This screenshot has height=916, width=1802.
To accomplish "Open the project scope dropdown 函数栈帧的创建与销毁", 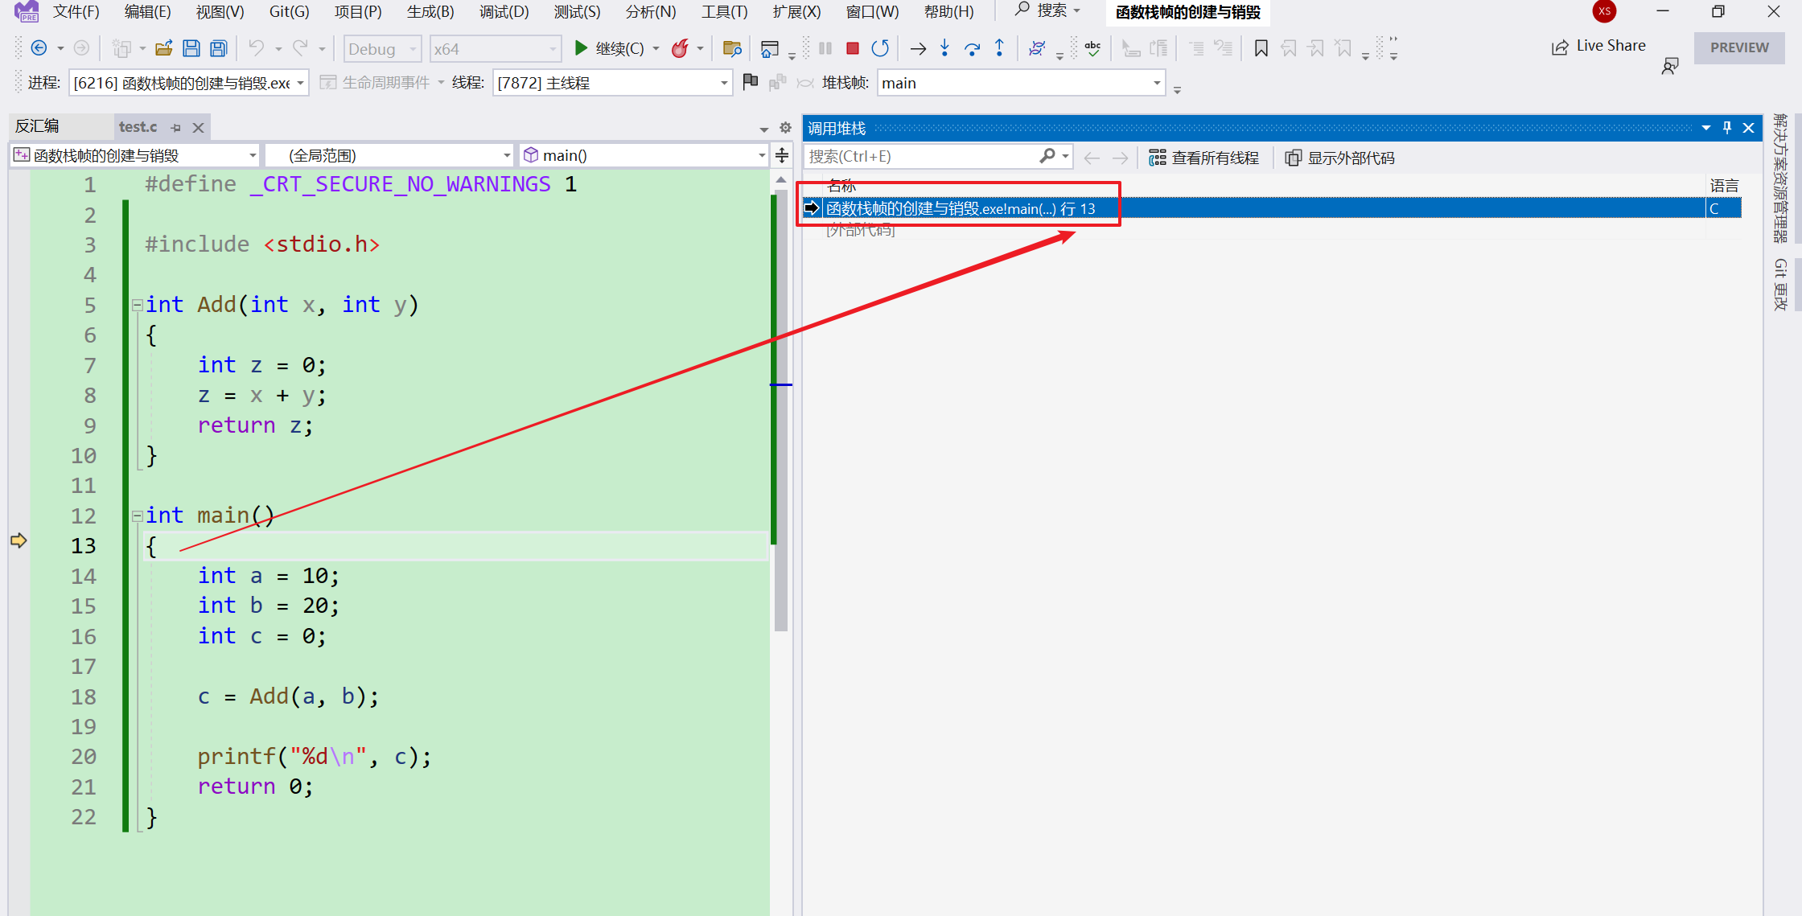I will 135,155.
